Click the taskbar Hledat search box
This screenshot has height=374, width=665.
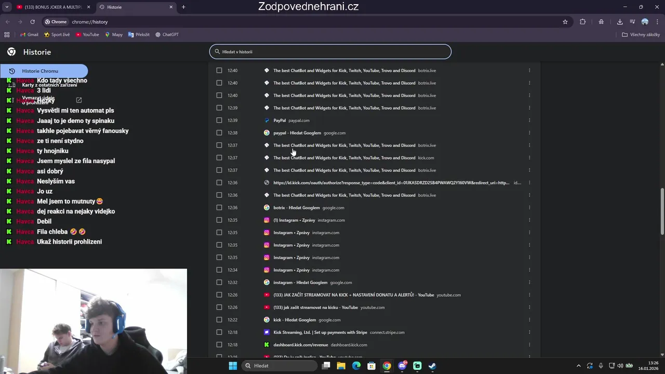[280, 366]
